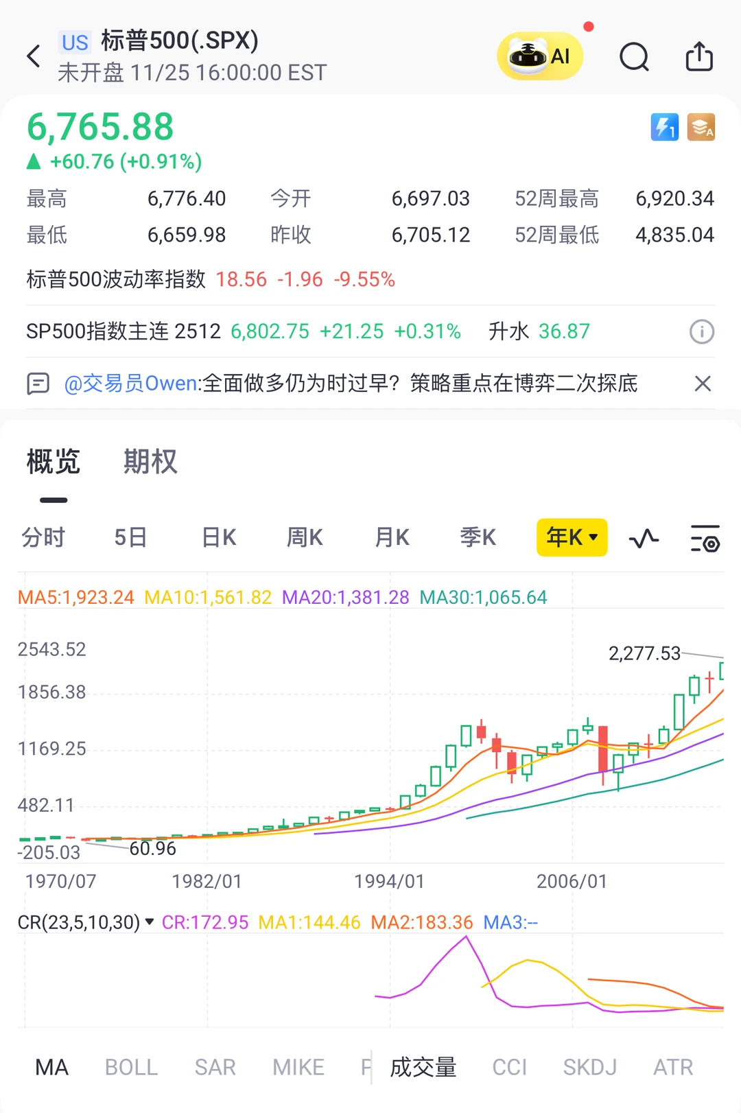Tap the 今开 value 6,697.03
Viewport: 741px width, 1113px height.
431,199
